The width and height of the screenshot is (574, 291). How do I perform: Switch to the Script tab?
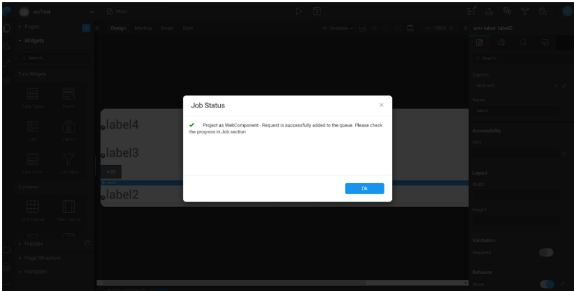click(x=167, y=28)
